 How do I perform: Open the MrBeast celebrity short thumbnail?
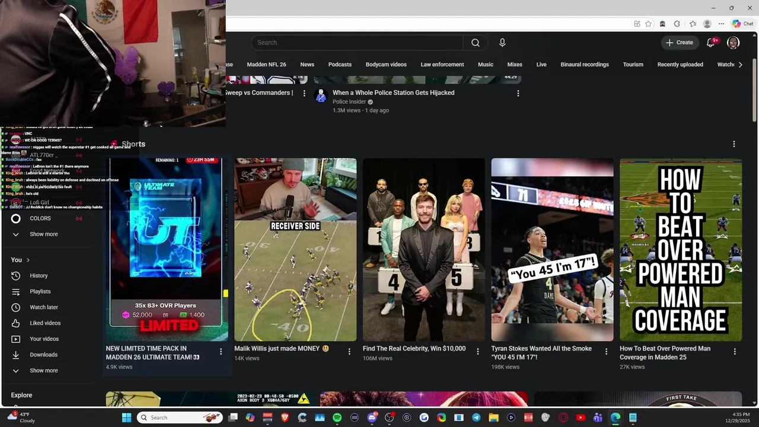424,250
